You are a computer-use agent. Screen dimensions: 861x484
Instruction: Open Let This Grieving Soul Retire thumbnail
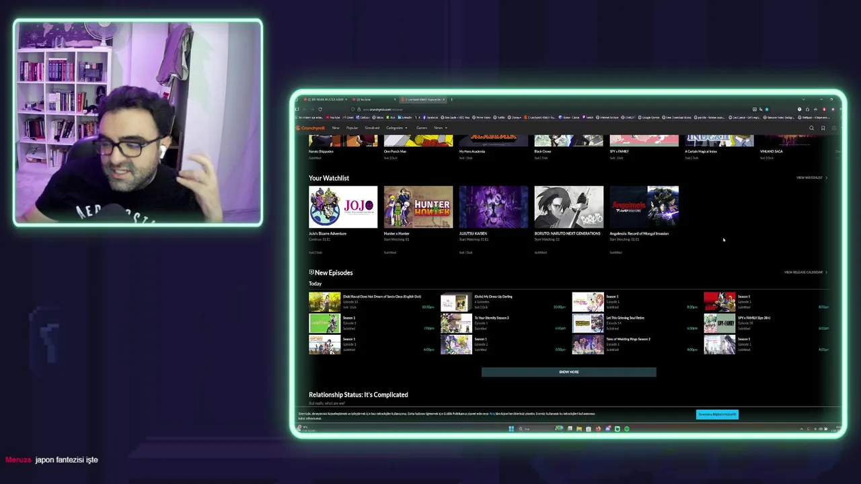588,323
